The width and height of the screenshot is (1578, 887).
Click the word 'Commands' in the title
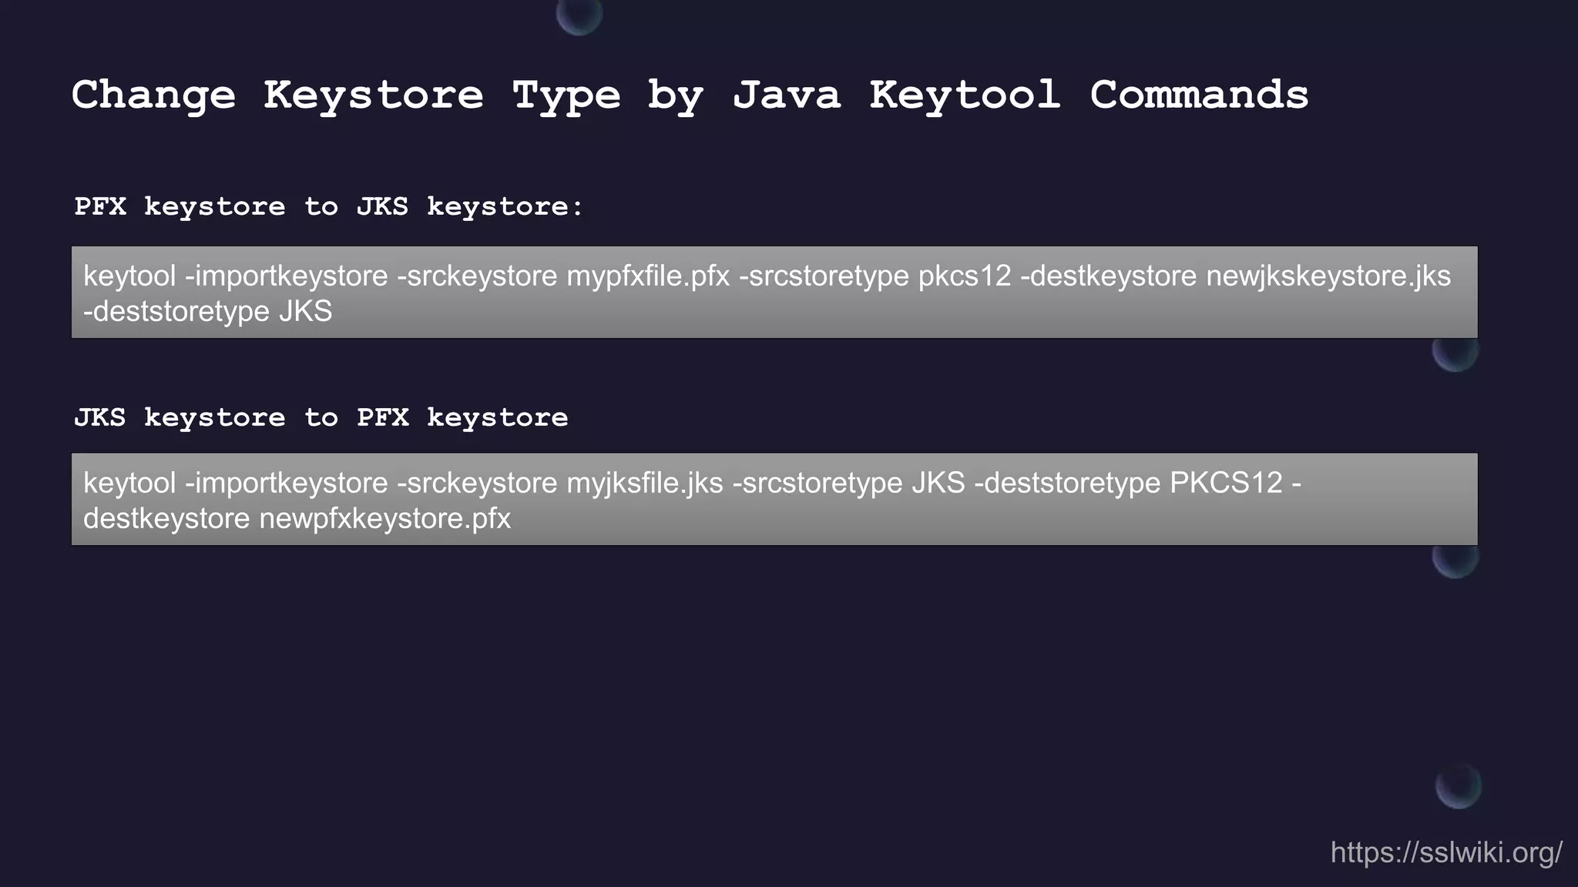click(1199, 95)
